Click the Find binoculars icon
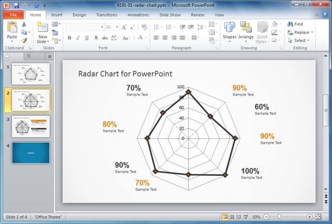This screenshot has height=224, width=332. pyautogui.click(x=290, y=24)
